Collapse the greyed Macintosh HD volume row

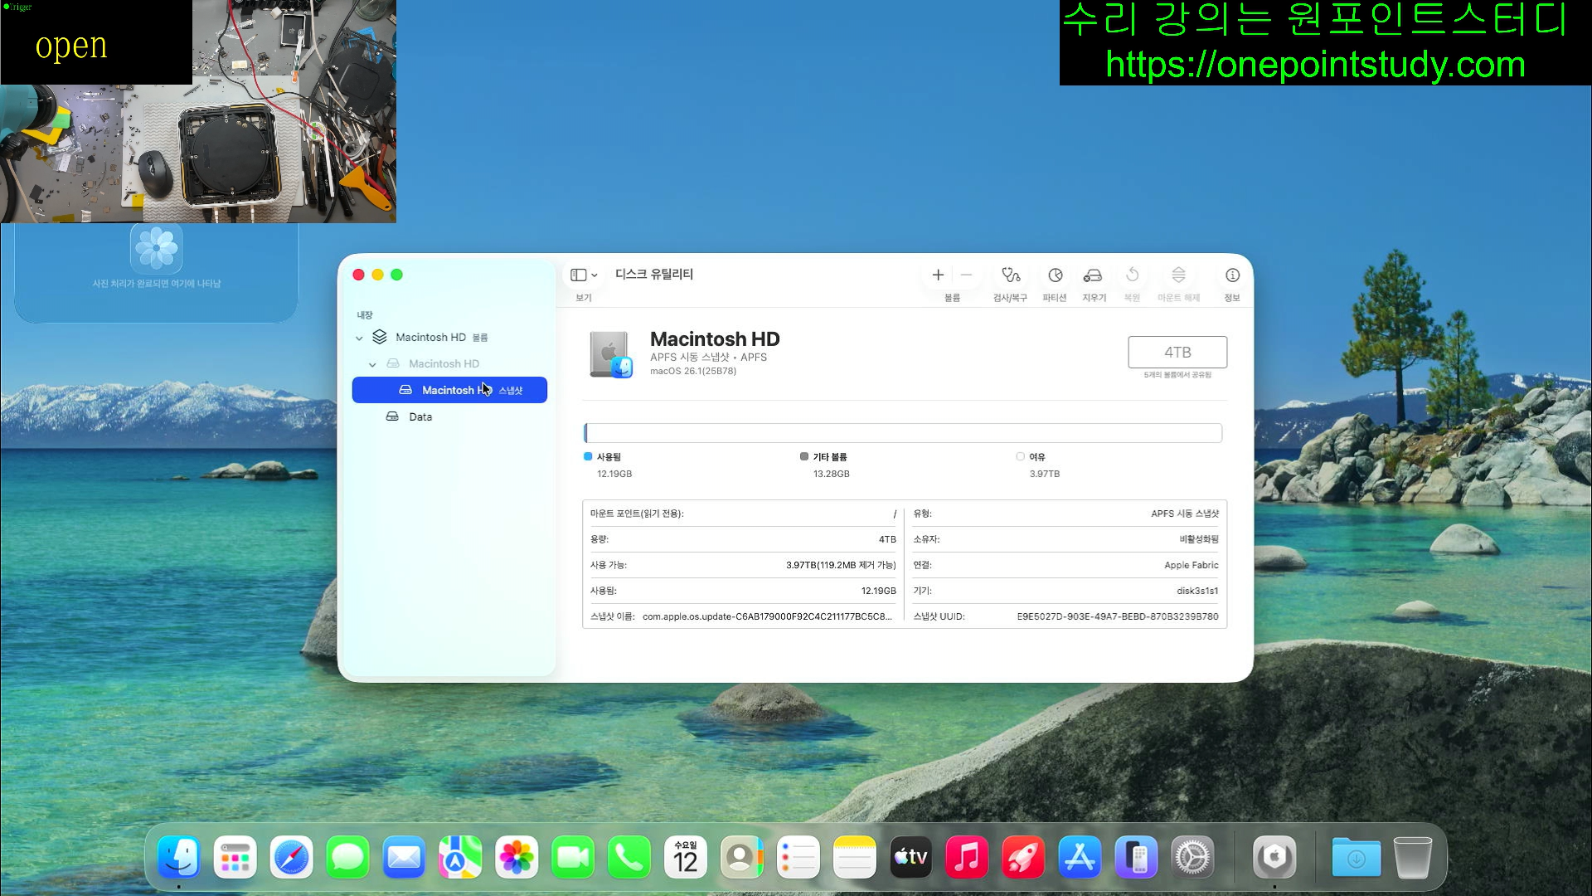coord(372,365)
